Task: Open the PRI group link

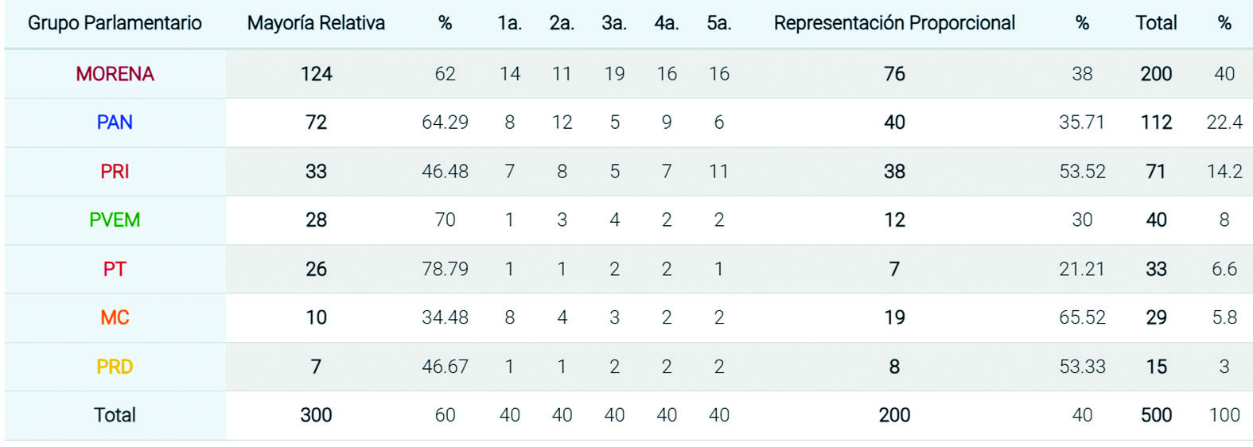Action: pos(115,172)
